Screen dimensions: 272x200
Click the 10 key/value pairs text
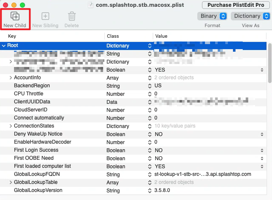point(175,126)
